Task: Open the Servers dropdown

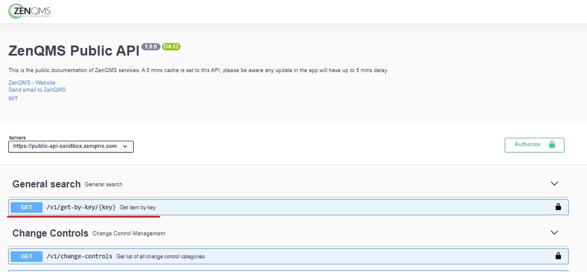Action: (71, 146)
